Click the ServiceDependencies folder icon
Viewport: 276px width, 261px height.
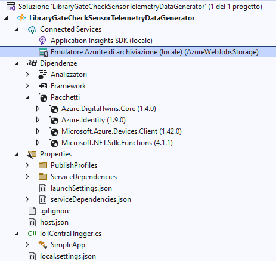pyautogui.click(x=43, y=177)
